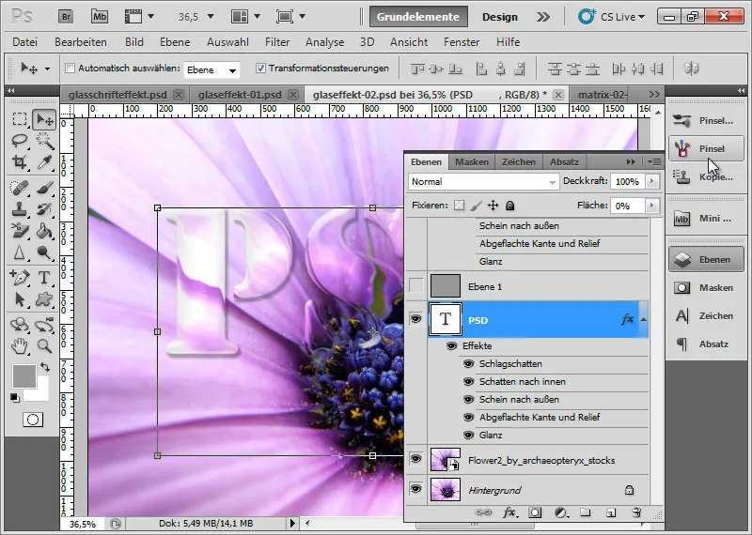Viewport: 752px width, 535px height.
Task: Select the Path Selection tool
Action: [x=20, y=299]
